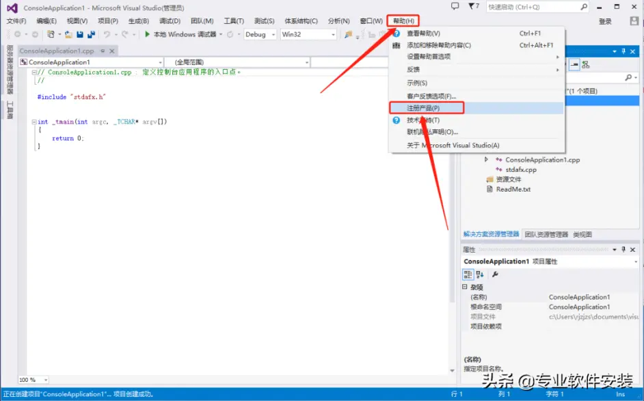Screen dimensions: 644x401
Task: Click the 登录 sign-in link
Action: click(x=605, y=21)
